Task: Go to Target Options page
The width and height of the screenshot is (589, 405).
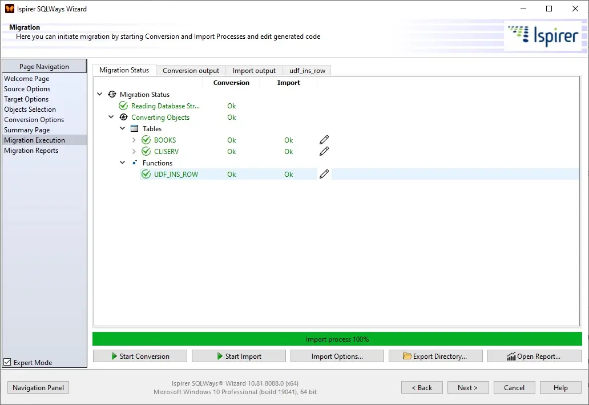Action: [26, 99]
